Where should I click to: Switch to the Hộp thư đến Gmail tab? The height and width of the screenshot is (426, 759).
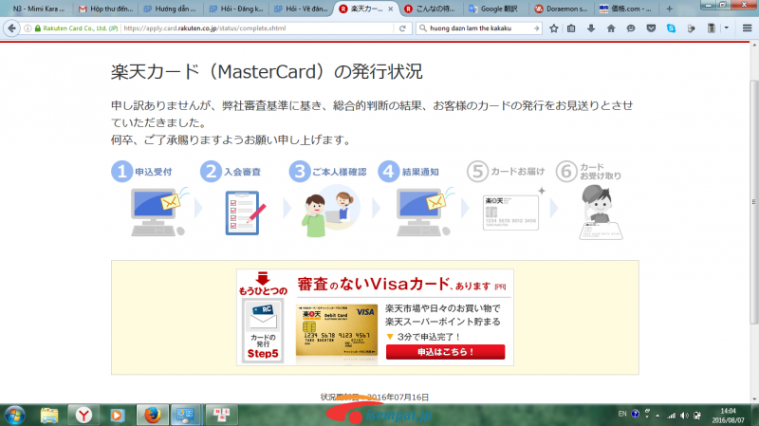105,9
